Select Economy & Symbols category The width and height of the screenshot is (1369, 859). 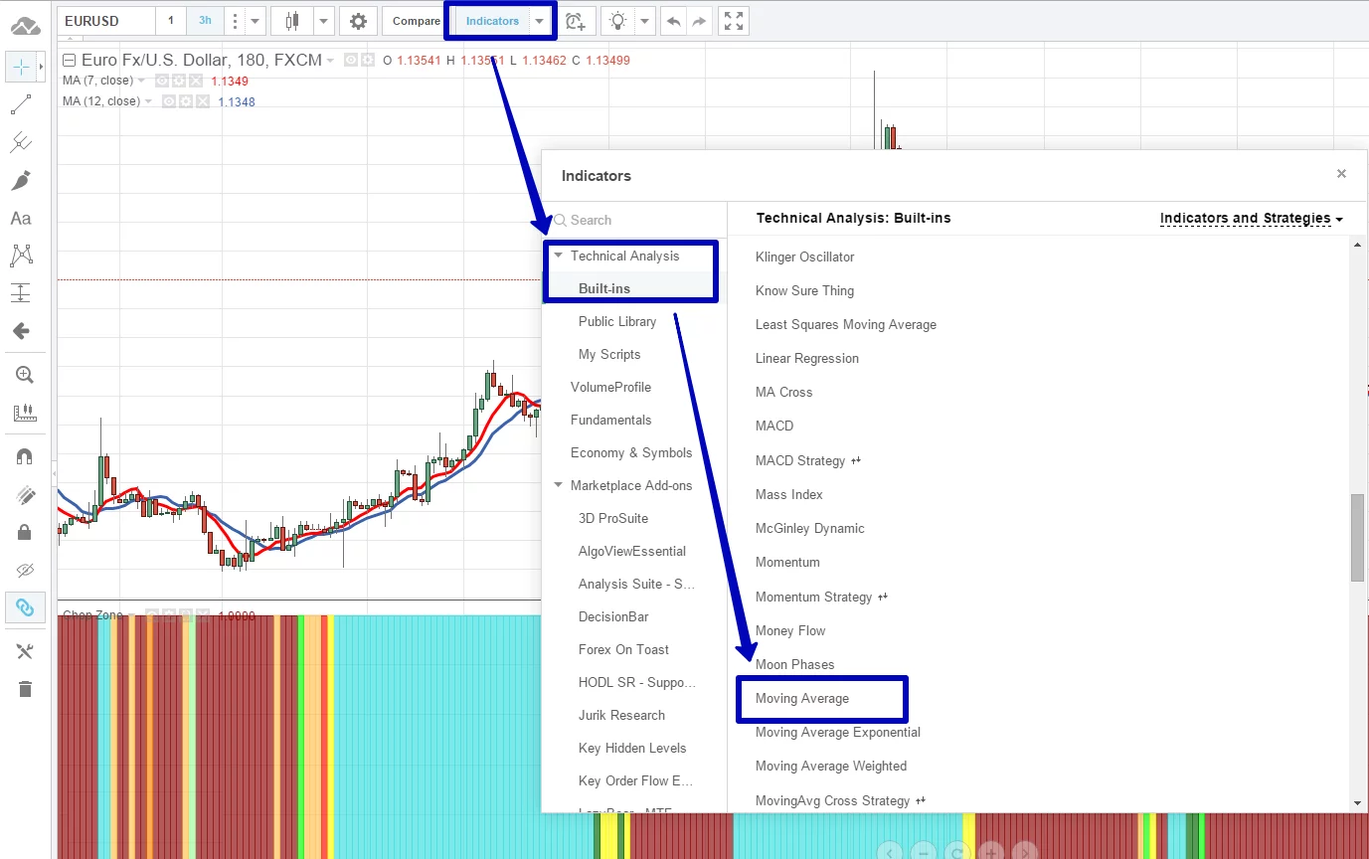pyautogui.click(x=631, y=452)
